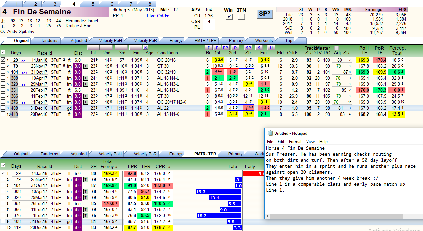Image resolution: width=423 pixels, height=231 pixels.
Task: Click the blue X button above Age column
Action: pyautogui.click(x=146, y=48)
